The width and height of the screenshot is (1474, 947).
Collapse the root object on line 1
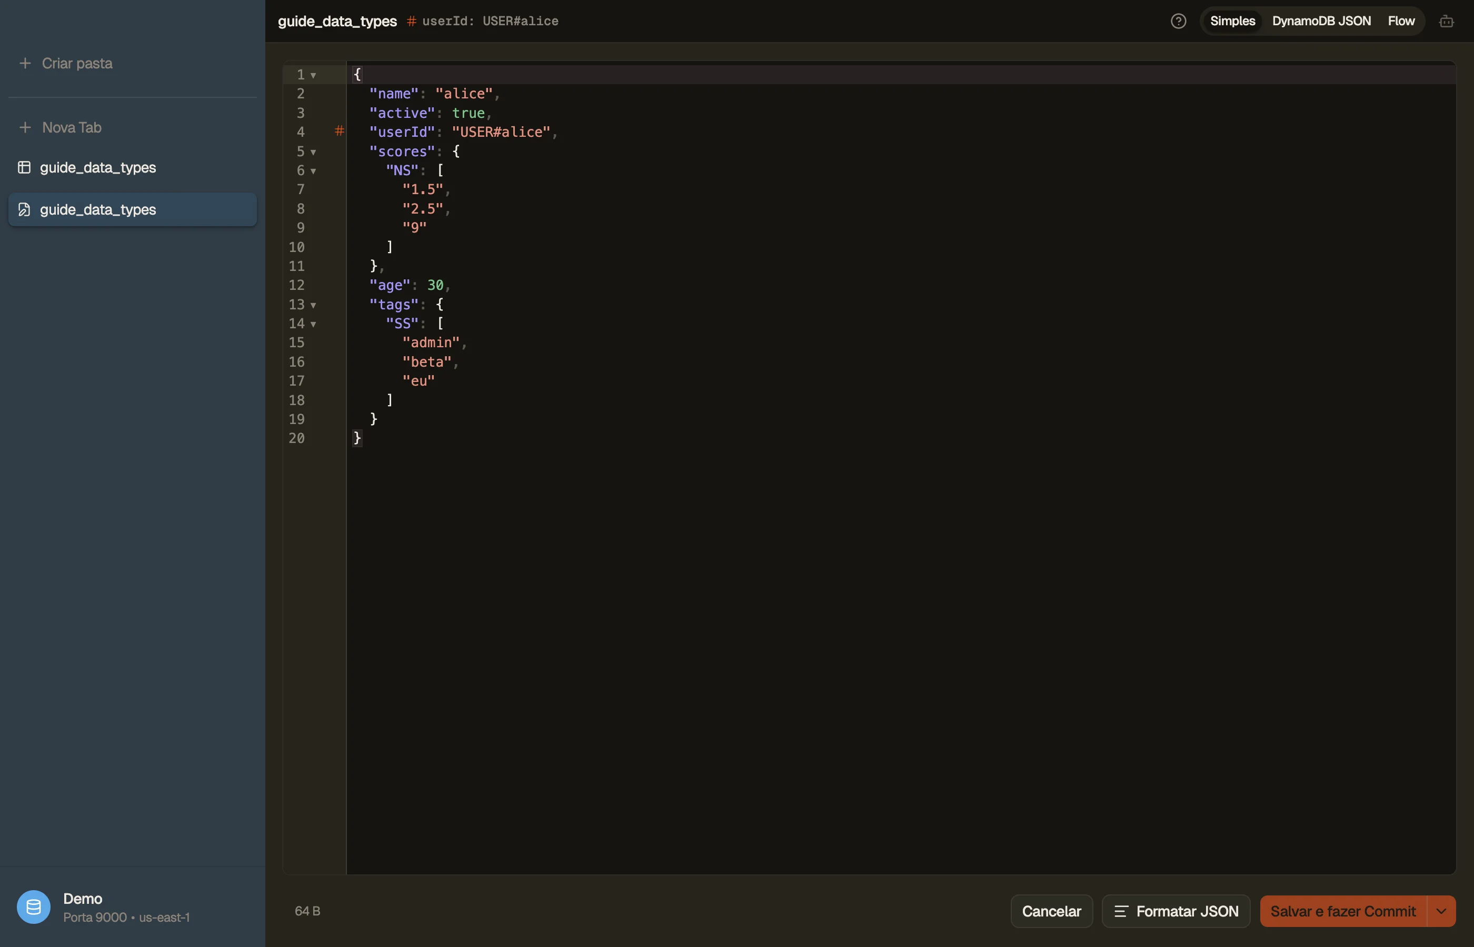[313, 76]
